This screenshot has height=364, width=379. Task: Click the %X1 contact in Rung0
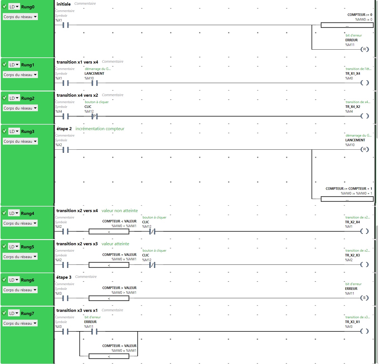[65, 25]
